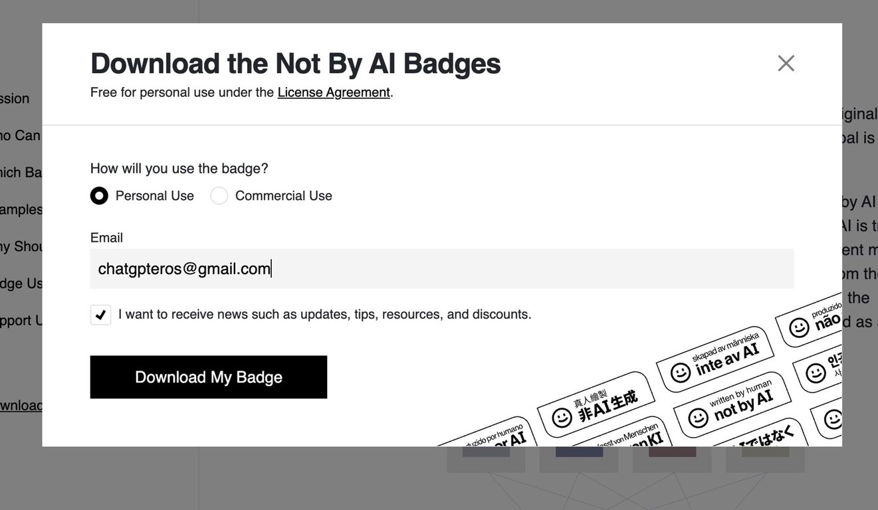Click the 'I want to receive news' label text
This screenshot has width=878, height=510.
(x=325, y=314)
